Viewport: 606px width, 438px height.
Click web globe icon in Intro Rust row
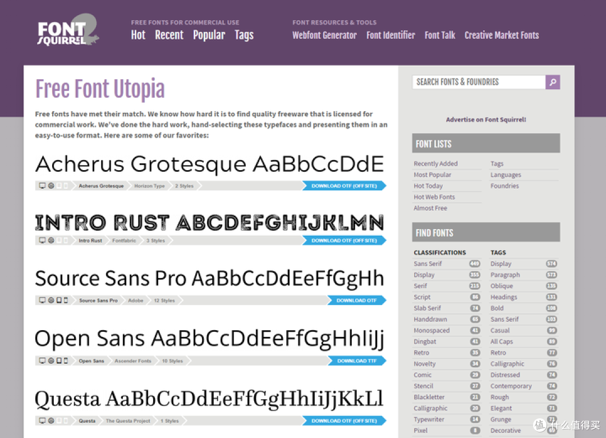[51, 240]
